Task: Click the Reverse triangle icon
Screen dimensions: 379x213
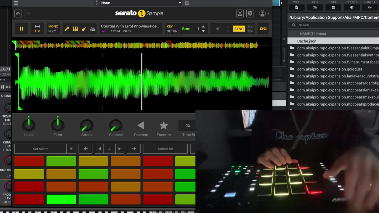Action: point(141,125)
